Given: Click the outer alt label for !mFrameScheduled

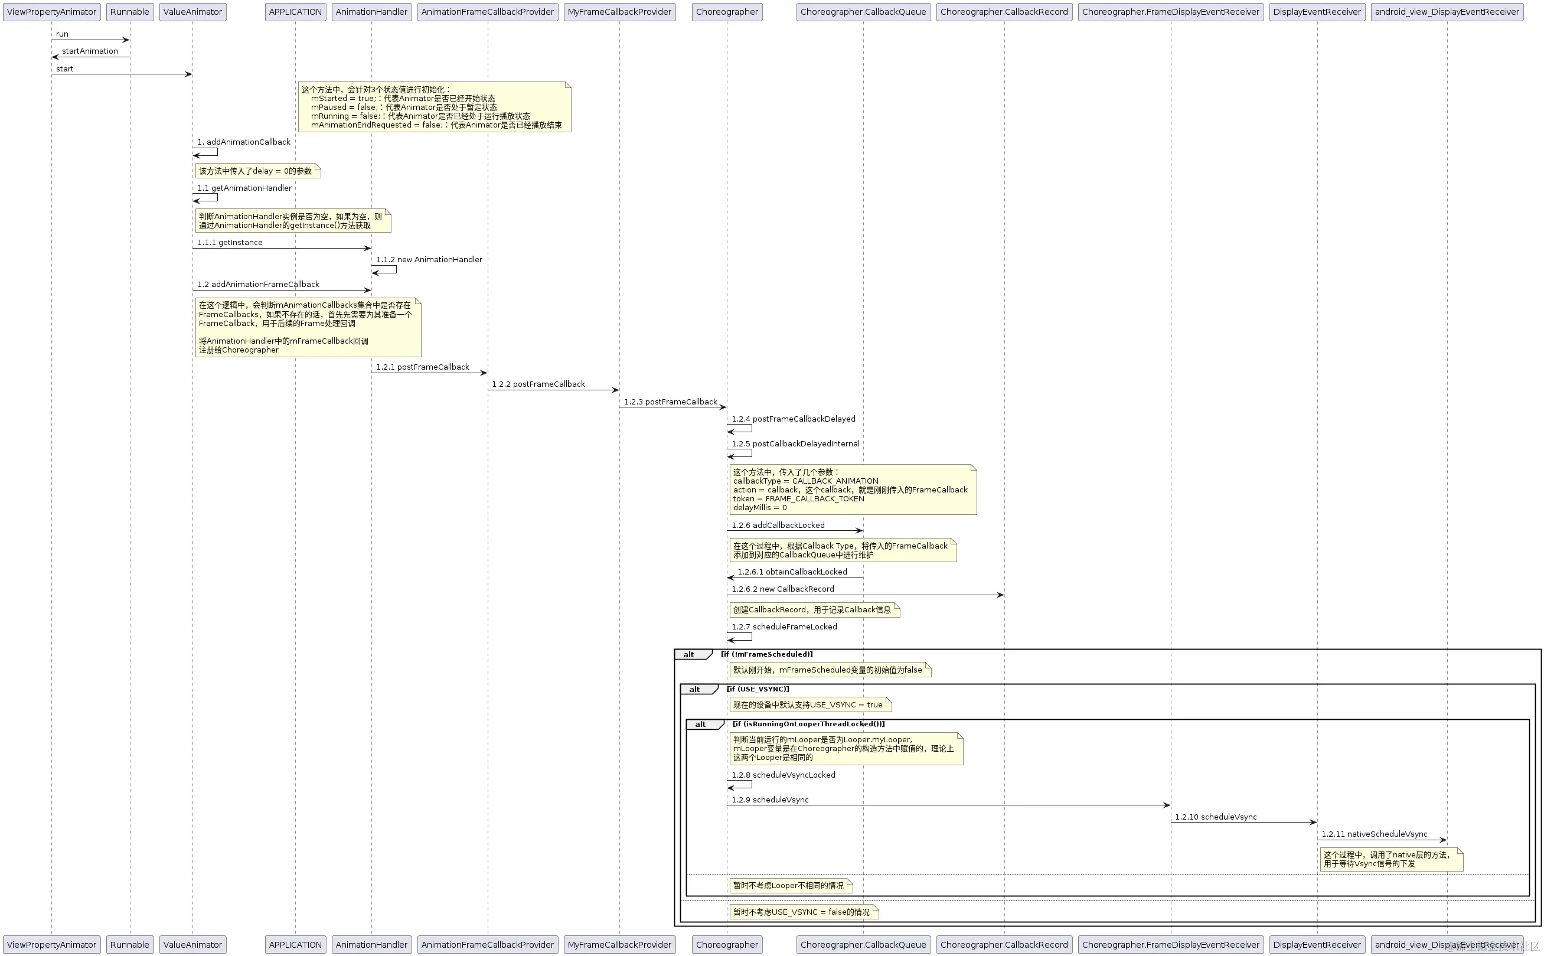Looking at the screenshot, I should coord(688,655).
